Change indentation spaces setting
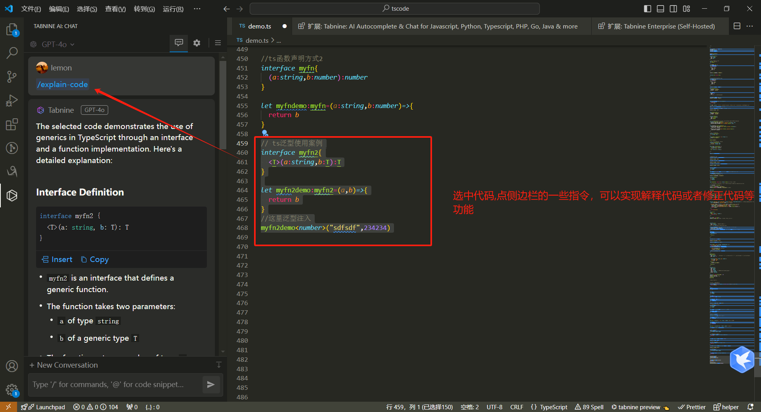 point(470,407)
